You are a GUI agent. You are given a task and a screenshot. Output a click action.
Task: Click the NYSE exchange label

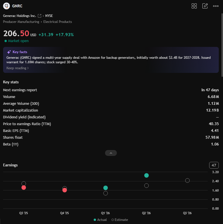point(49,16)
